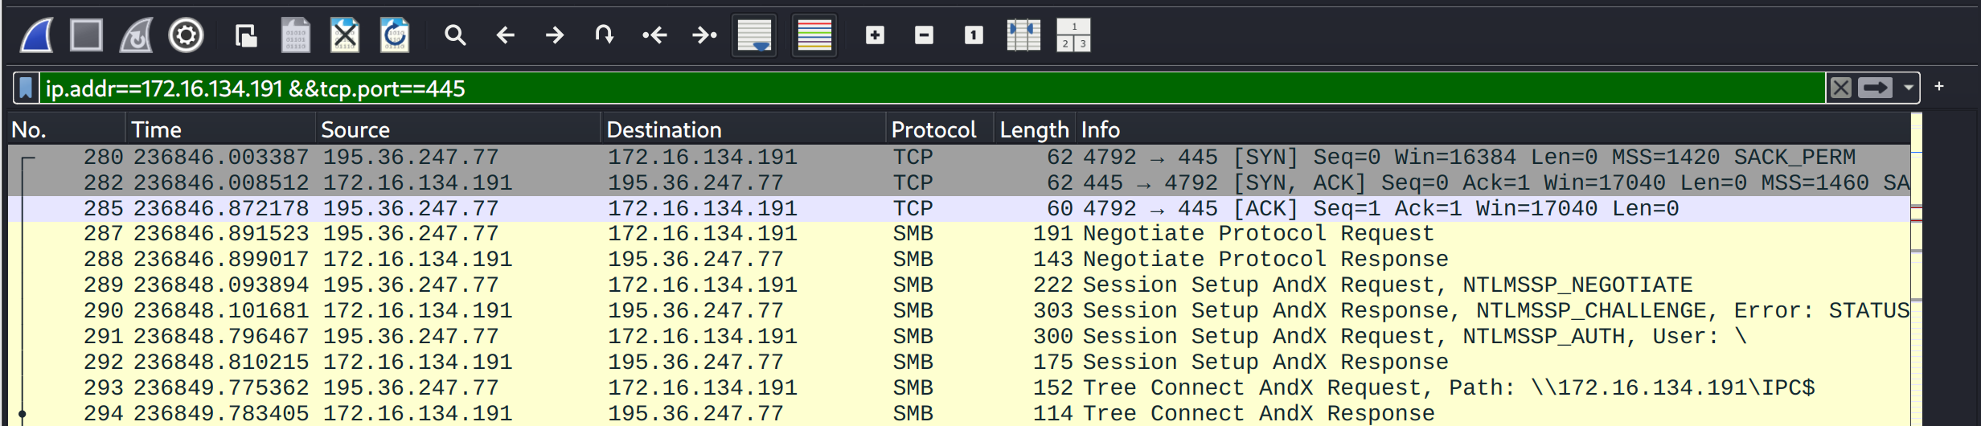Select packet 282 SYN, ACK row

[959, 183]
